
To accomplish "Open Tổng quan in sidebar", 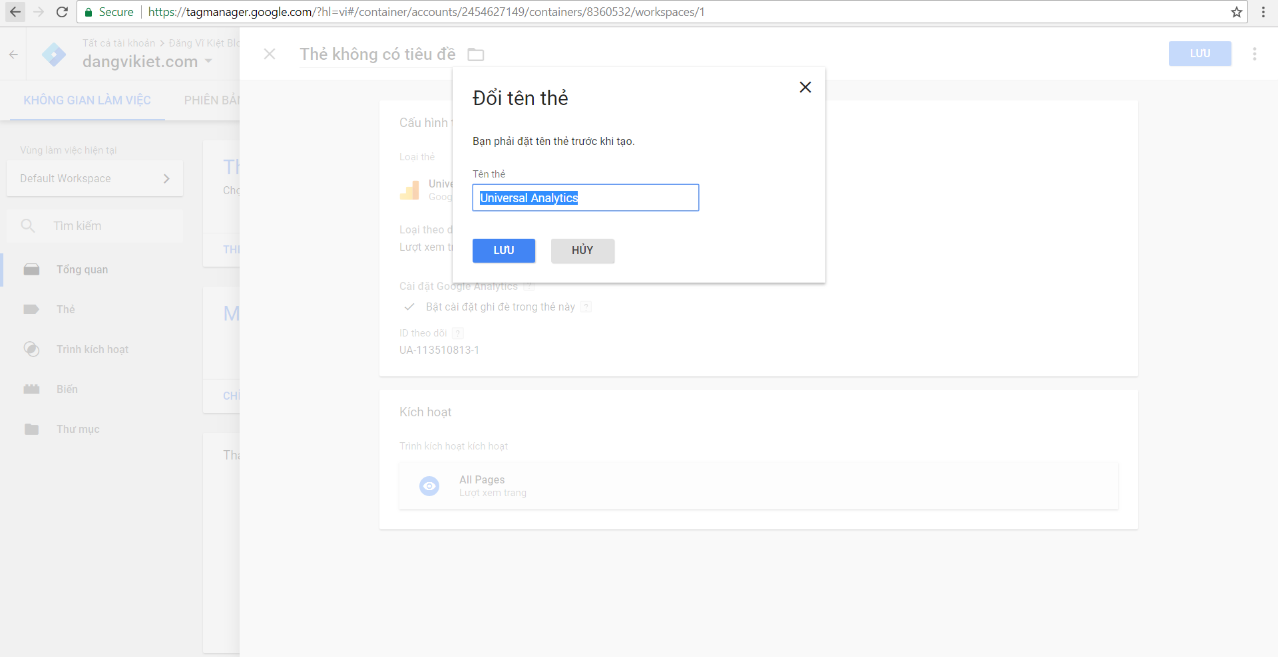I will 82,269.
